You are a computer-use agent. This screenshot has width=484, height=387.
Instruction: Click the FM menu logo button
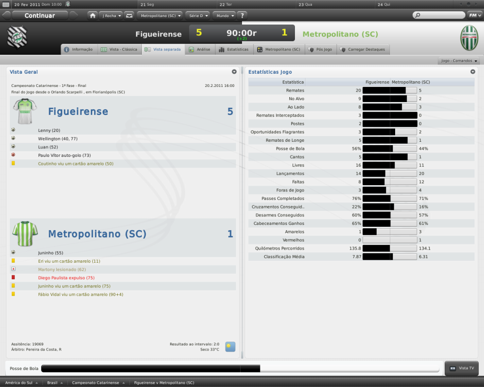pyautogui.click(x=473, y=15)
